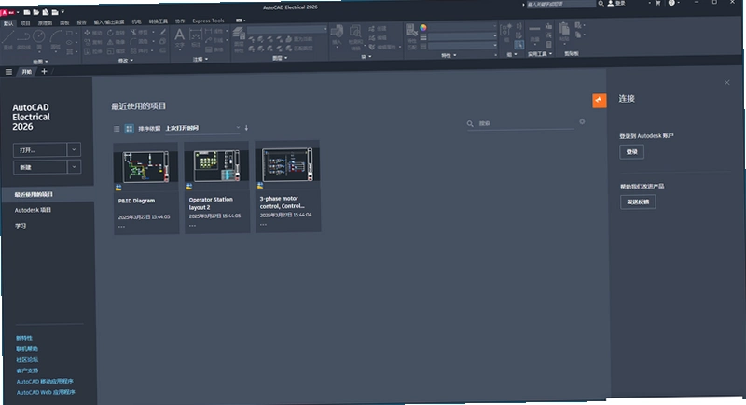Open the Operator Station layout 2 thumbnail
746x405 pixels.
[216, 165]
